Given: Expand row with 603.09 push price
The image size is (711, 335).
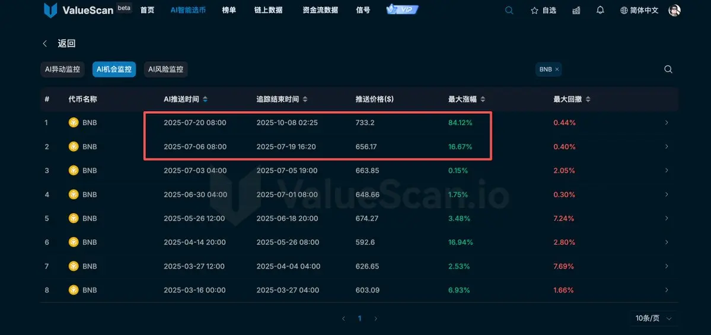Looking at the screenshot, I should click(667, 290).
